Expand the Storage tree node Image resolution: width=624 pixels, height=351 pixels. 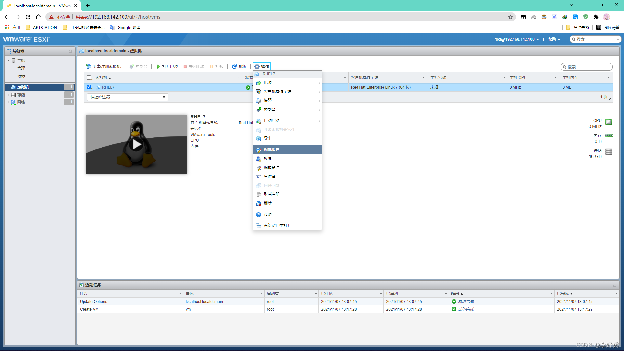pyautogui.click(x=8, y=95)
